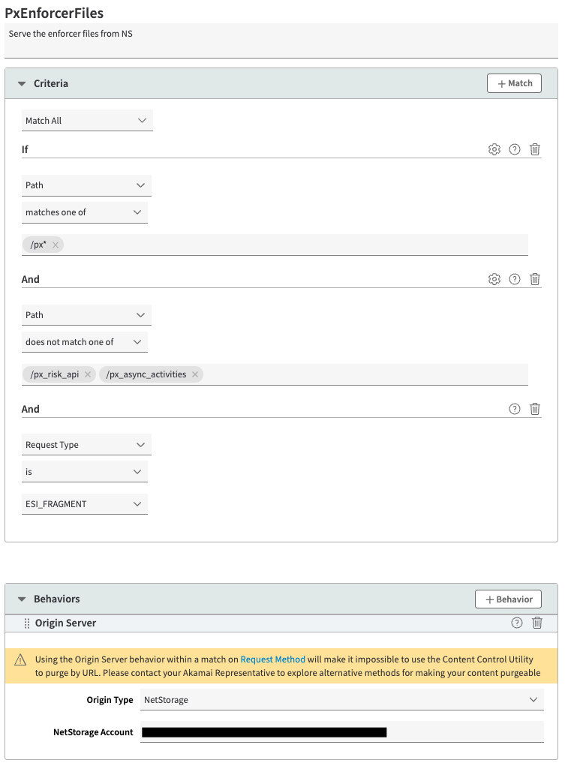
Task: Collapse the Behaviors section
Action: click(22, 599)
